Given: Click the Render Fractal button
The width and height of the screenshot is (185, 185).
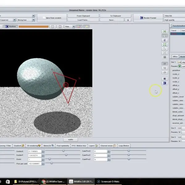Looking at the screenshot, I should point(148,18).
